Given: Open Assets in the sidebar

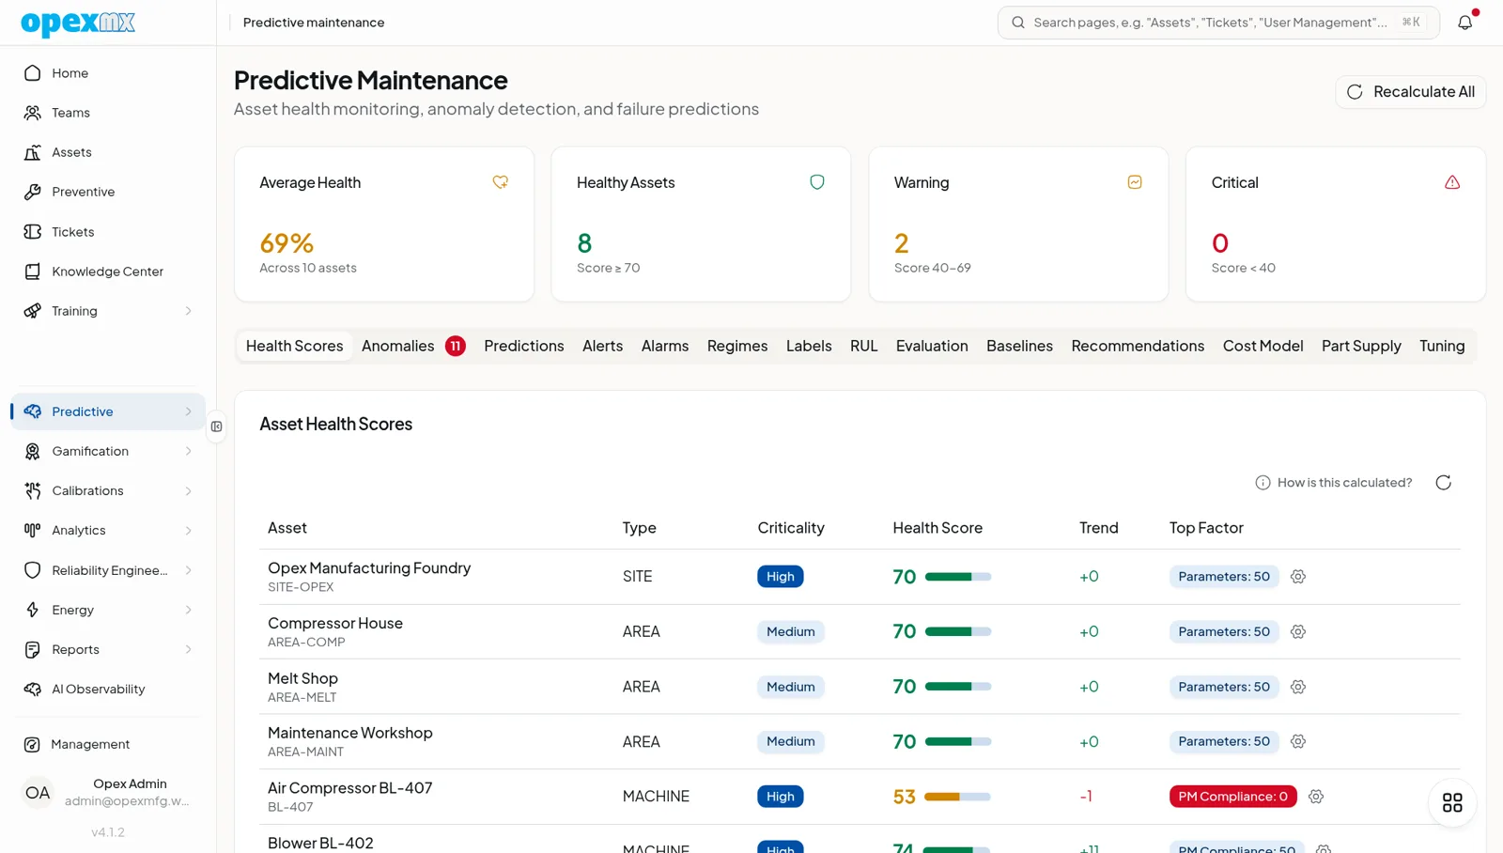Looking at the screenshot, I should [x=108, y=152].
